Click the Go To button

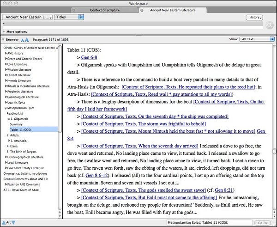[262, 223]
